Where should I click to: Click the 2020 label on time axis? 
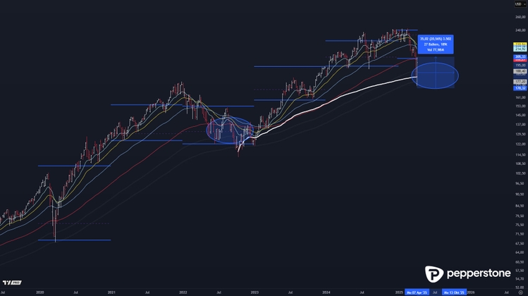[39, 292]
